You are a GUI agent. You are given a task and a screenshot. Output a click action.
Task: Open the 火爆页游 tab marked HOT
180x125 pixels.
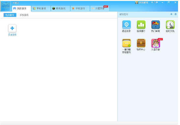[x=100, y=9]
